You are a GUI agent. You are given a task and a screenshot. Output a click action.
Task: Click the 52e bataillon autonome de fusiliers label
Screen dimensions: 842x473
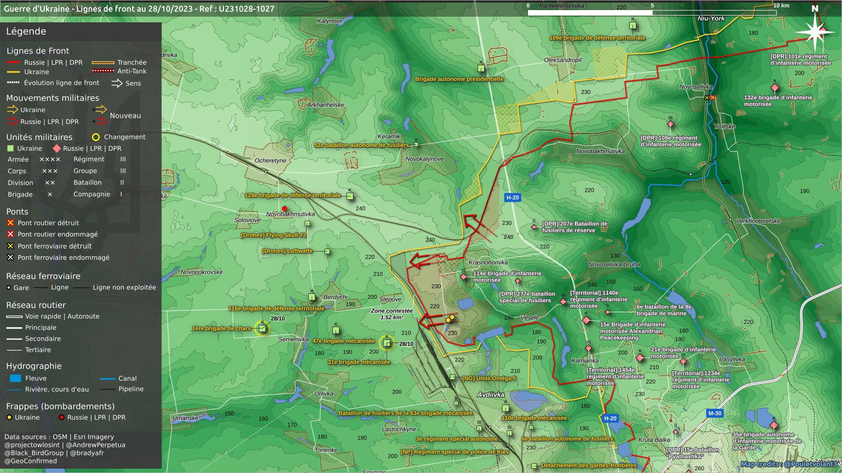(x=361, y=145)
